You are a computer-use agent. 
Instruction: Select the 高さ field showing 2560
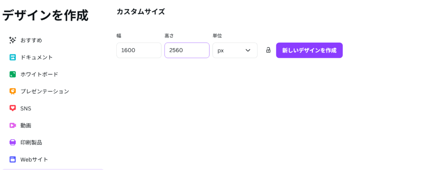[187, 51]
